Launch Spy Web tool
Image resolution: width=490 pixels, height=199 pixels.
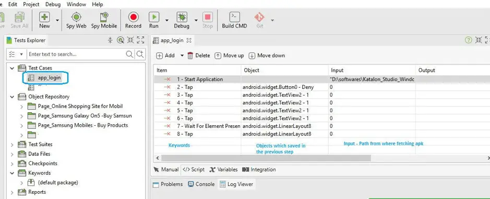click(76, 20)
